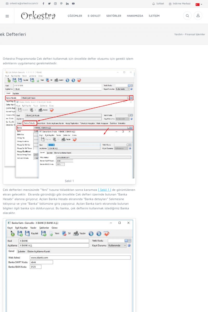The image size is (208, 312).
Task: Click red checkmark icon in Banka Kartı toolbar
Action: coord(106,233)
